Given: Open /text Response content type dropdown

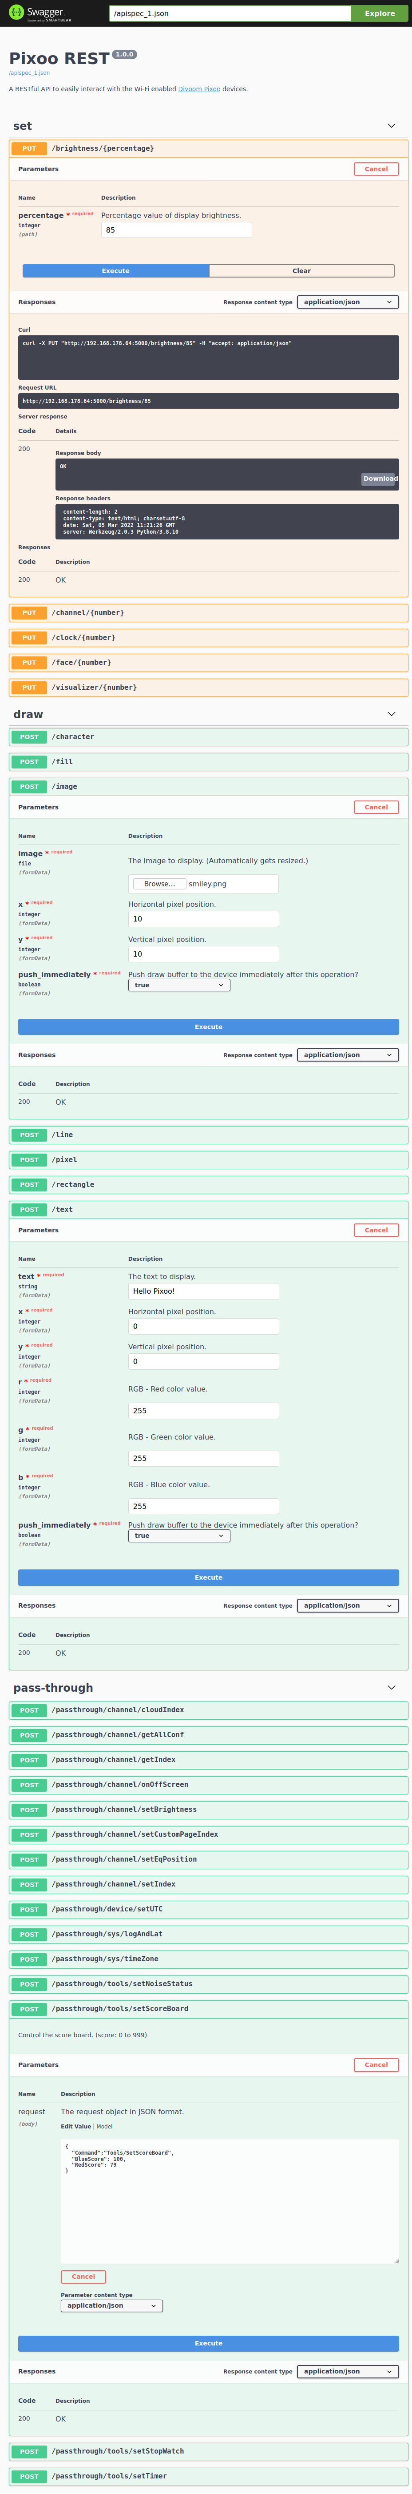Looking at the screenshot, I should (x=347, y=1605).
